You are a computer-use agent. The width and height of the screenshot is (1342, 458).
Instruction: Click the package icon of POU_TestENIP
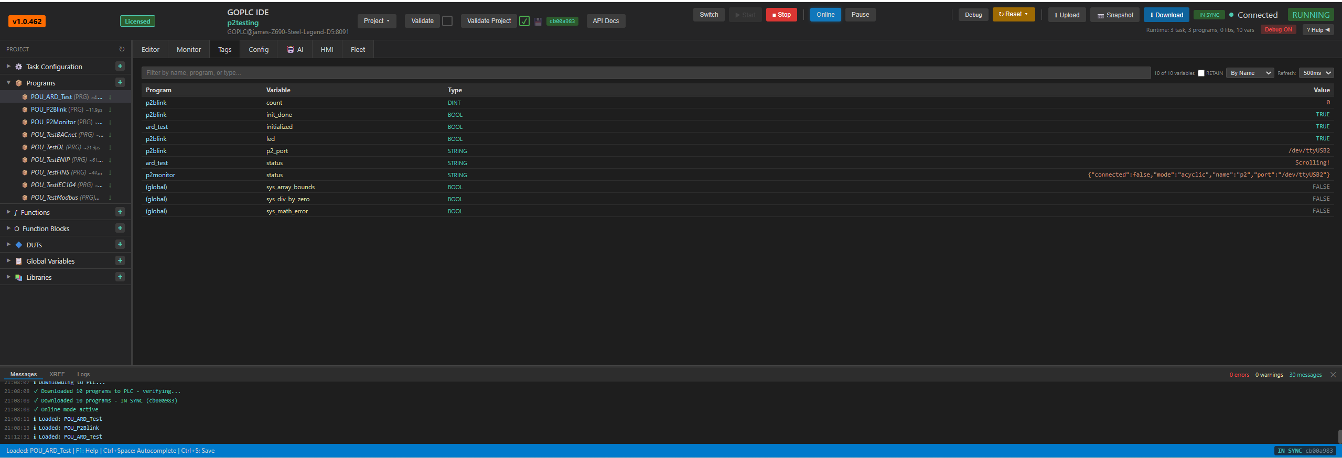tap(25, 160)
